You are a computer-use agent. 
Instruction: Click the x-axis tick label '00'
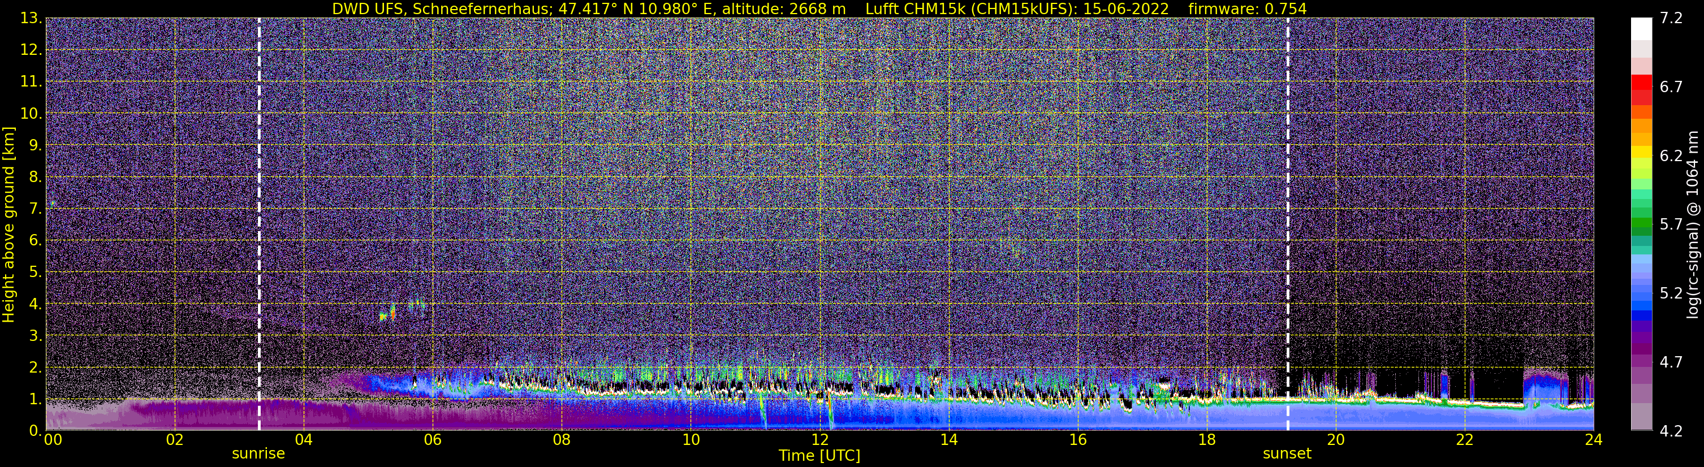pos(52,440)
